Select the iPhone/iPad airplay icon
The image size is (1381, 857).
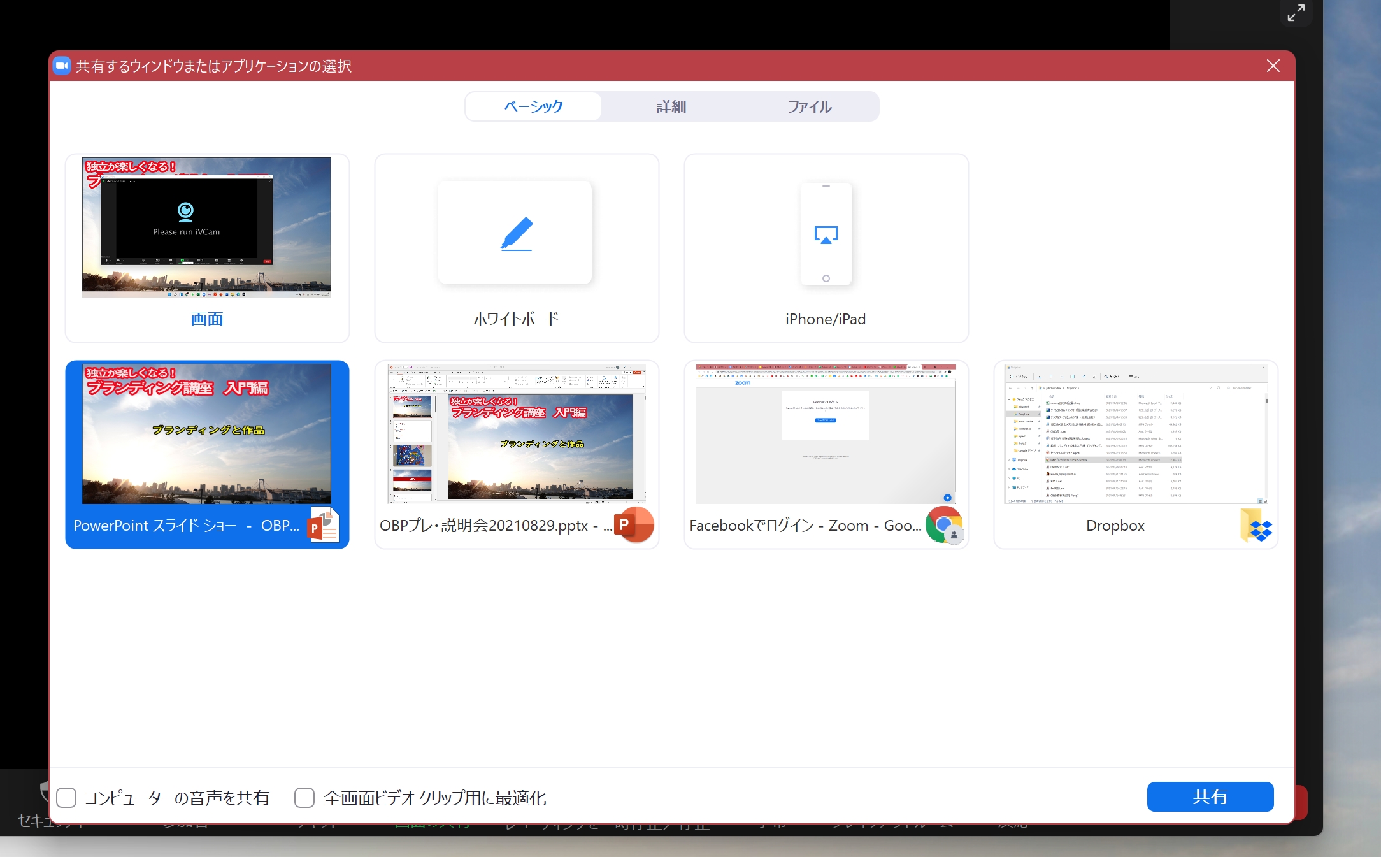coord(826,235)
